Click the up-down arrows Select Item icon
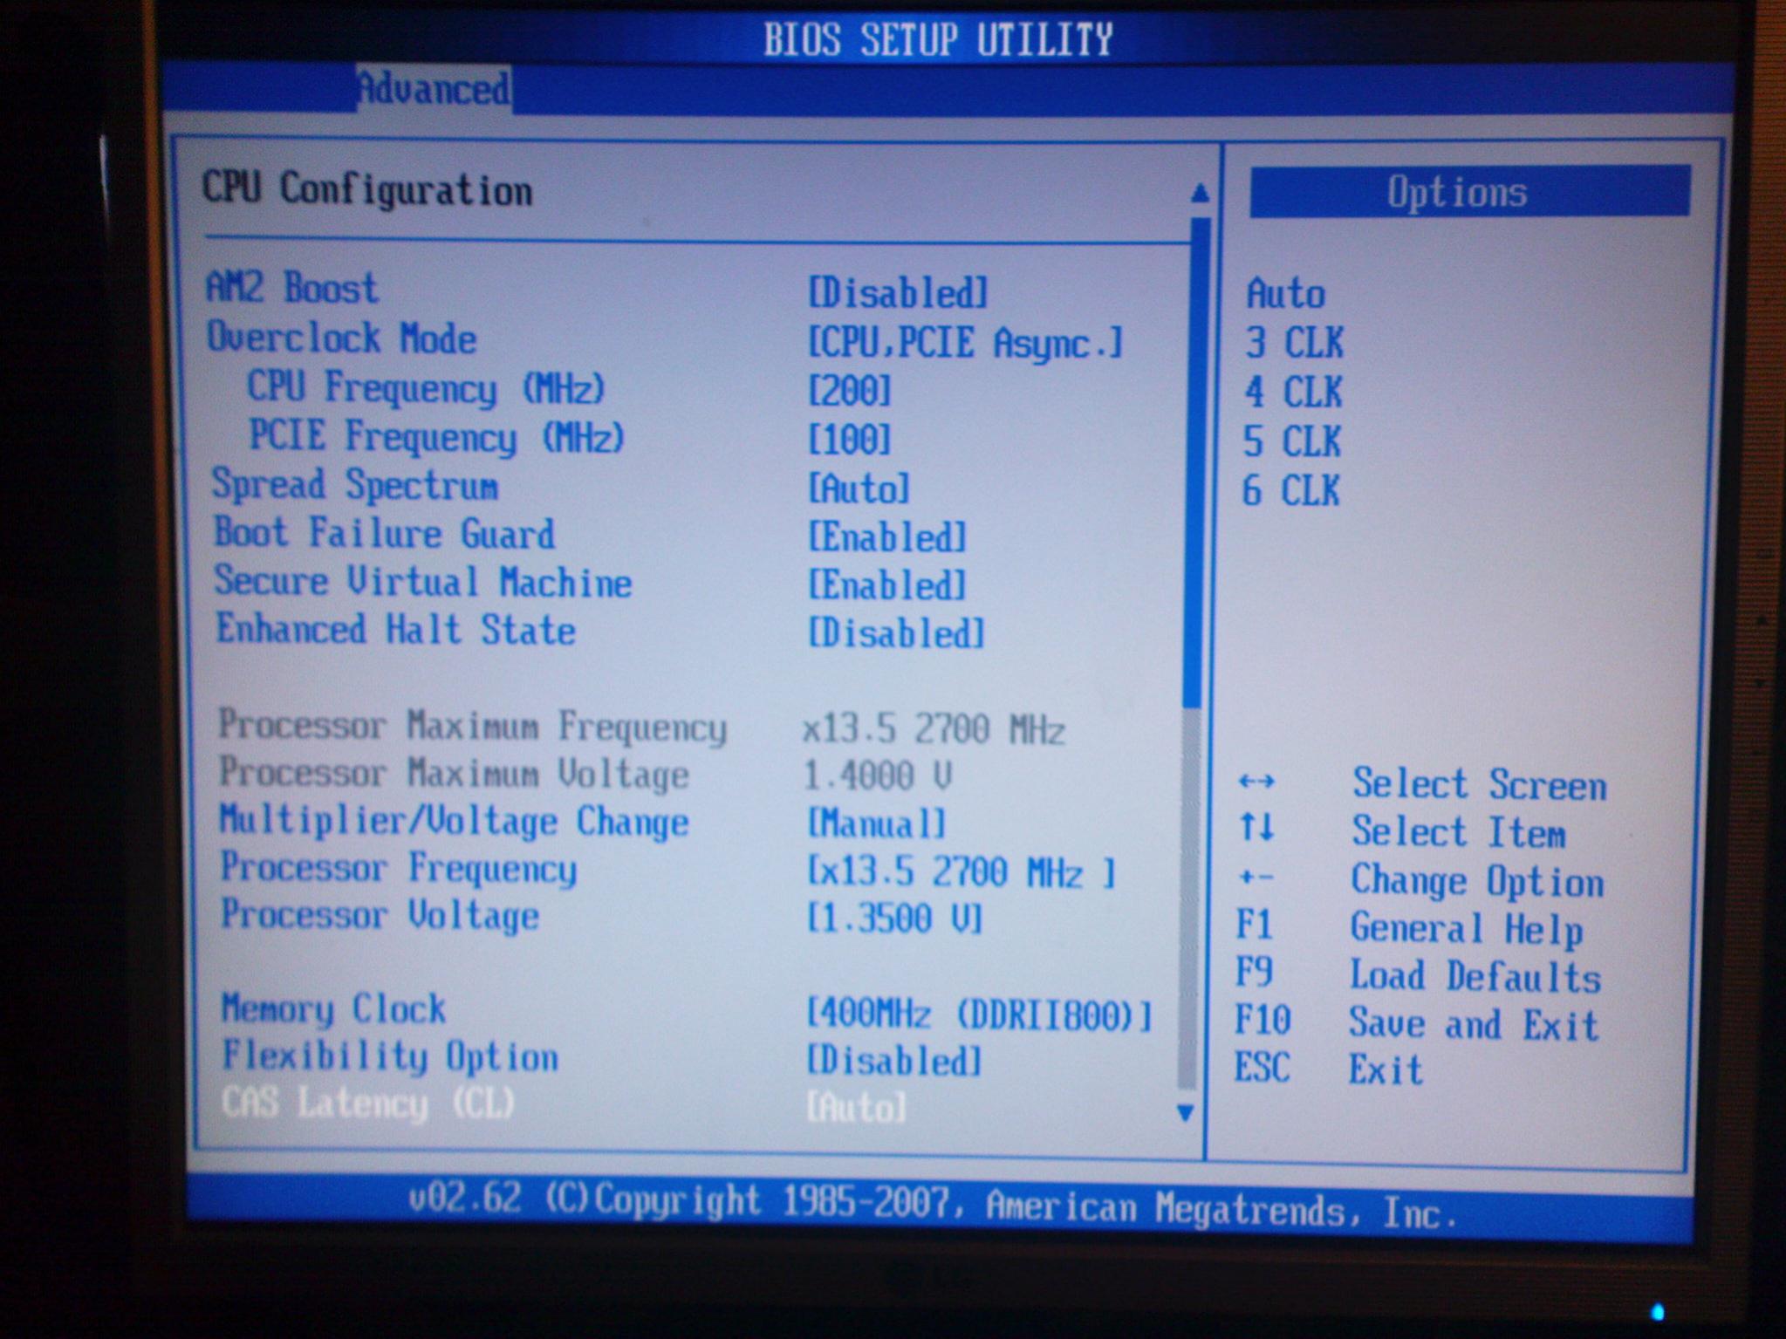The image size is (1786, 1339). [1256, 826]
